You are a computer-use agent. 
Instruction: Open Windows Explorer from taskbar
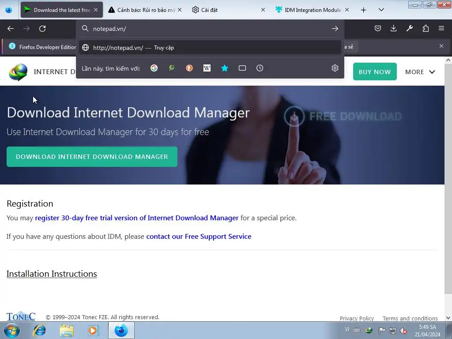tap(67, 330)
